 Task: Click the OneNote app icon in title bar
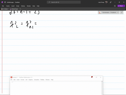click(2, 2)
